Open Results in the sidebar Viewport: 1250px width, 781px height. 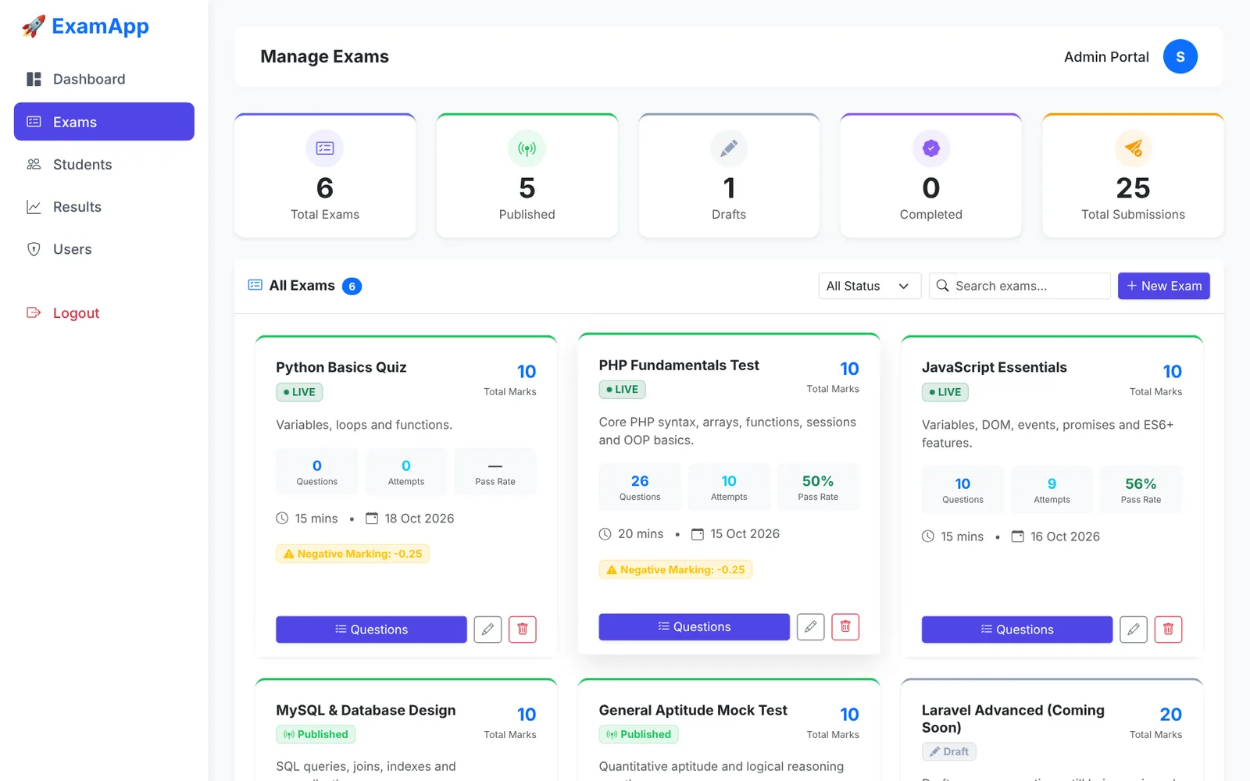(x=104, y=207)
